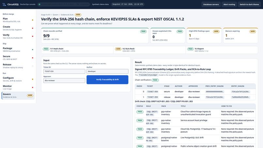This screenshot has height=148, width=263.
Task: Click rule code CSQL-DRIFT-PG-001
Action: pyautogui.click(x=152, y=139)
